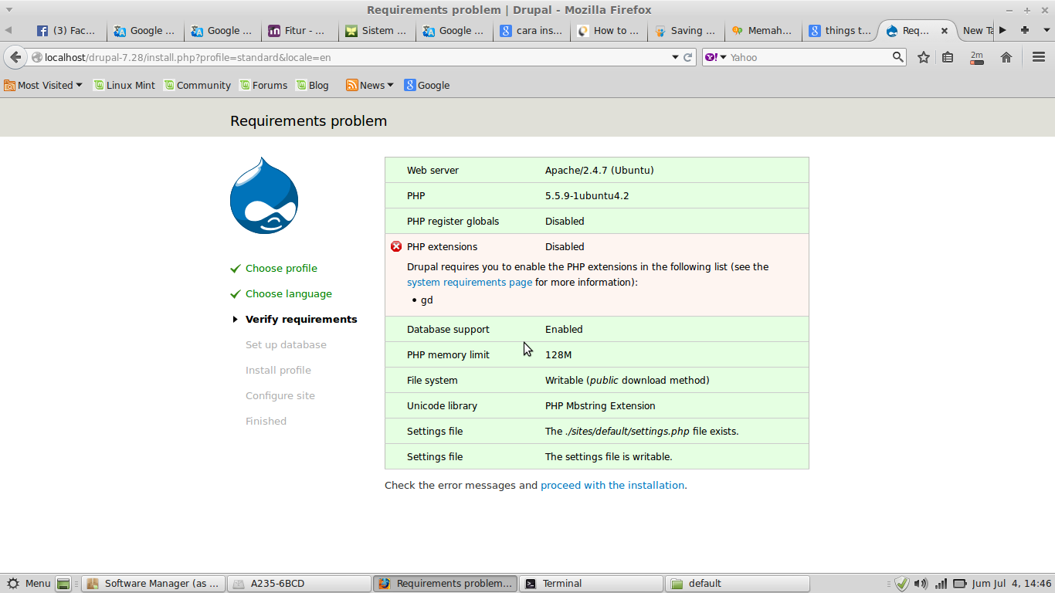Viewport: 1055px width, 593px height.
Task: Open the News bookmarks dropdown
Action: [x=369, y=85]
